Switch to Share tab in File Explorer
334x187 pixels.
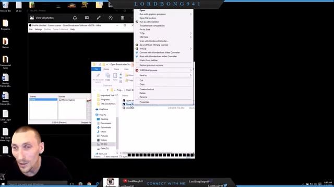click(116, 69)
